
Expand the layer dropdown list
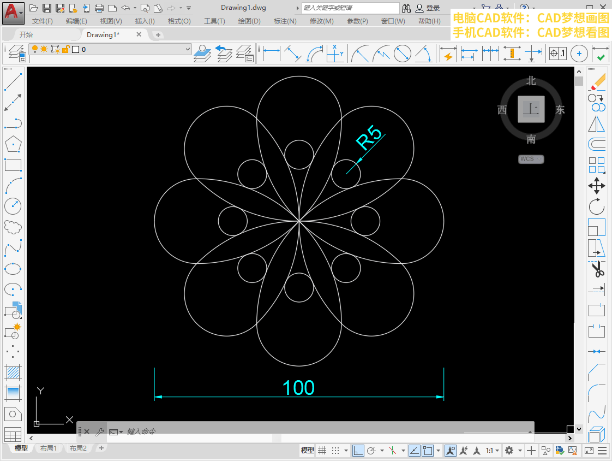[188, 49]
